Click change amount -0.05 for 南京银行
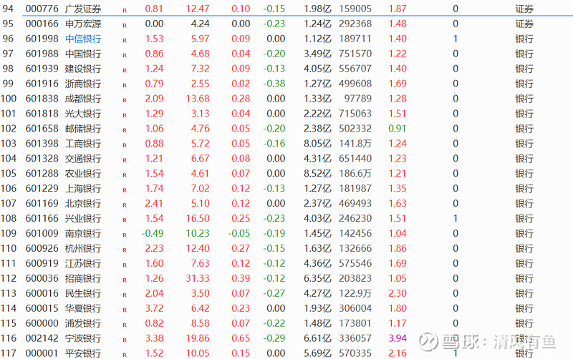The height and width of the screenshot is (359, 573). coord(239,233)
